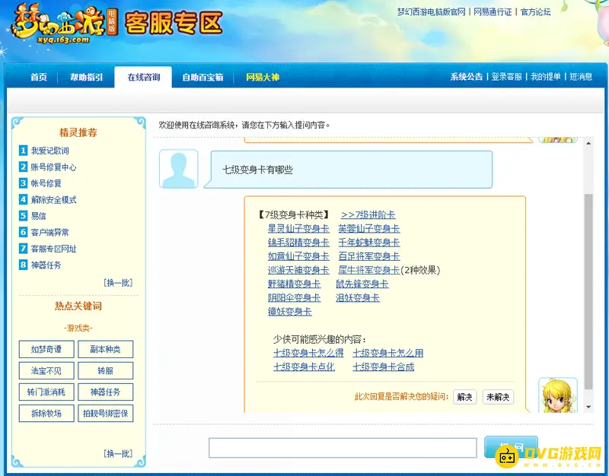Click 换一批 under hot keywords

tap(118, 453)
